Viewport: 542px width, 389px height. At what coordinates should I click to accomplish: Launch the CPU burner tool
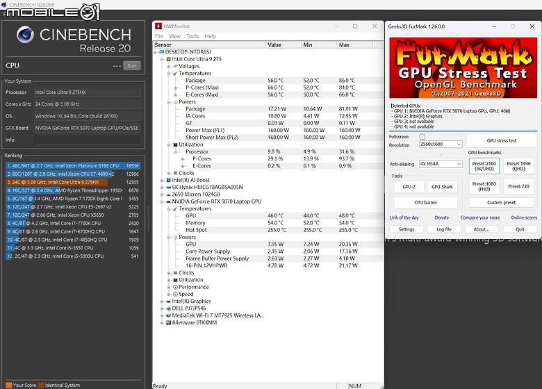(425, 202)
